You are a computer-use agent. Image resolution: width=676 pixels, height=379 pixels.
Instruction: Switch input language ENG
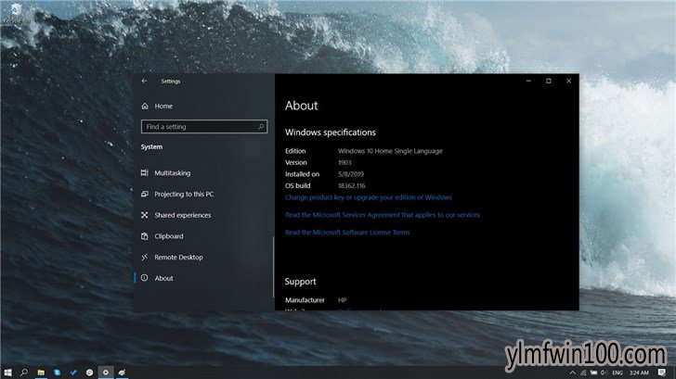coord(617,373)
